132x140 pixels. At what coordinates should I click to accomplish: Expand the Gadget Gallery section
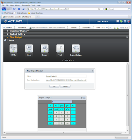coord(7,34)
